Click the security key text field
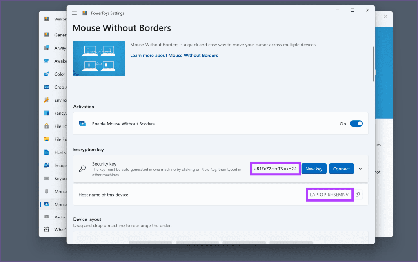Viewport: 418px width, 262px height. pos(276,169)
